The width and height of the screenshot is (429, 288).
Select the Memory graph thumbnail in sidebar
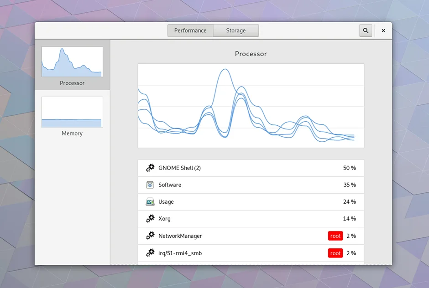click(x=72, y=112)
